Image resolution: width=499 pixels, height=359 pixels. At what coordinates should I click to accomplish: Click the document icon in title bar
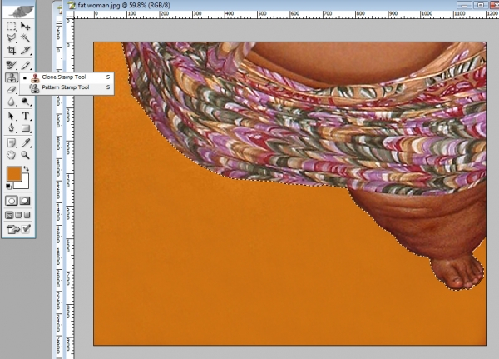point(72,5)
